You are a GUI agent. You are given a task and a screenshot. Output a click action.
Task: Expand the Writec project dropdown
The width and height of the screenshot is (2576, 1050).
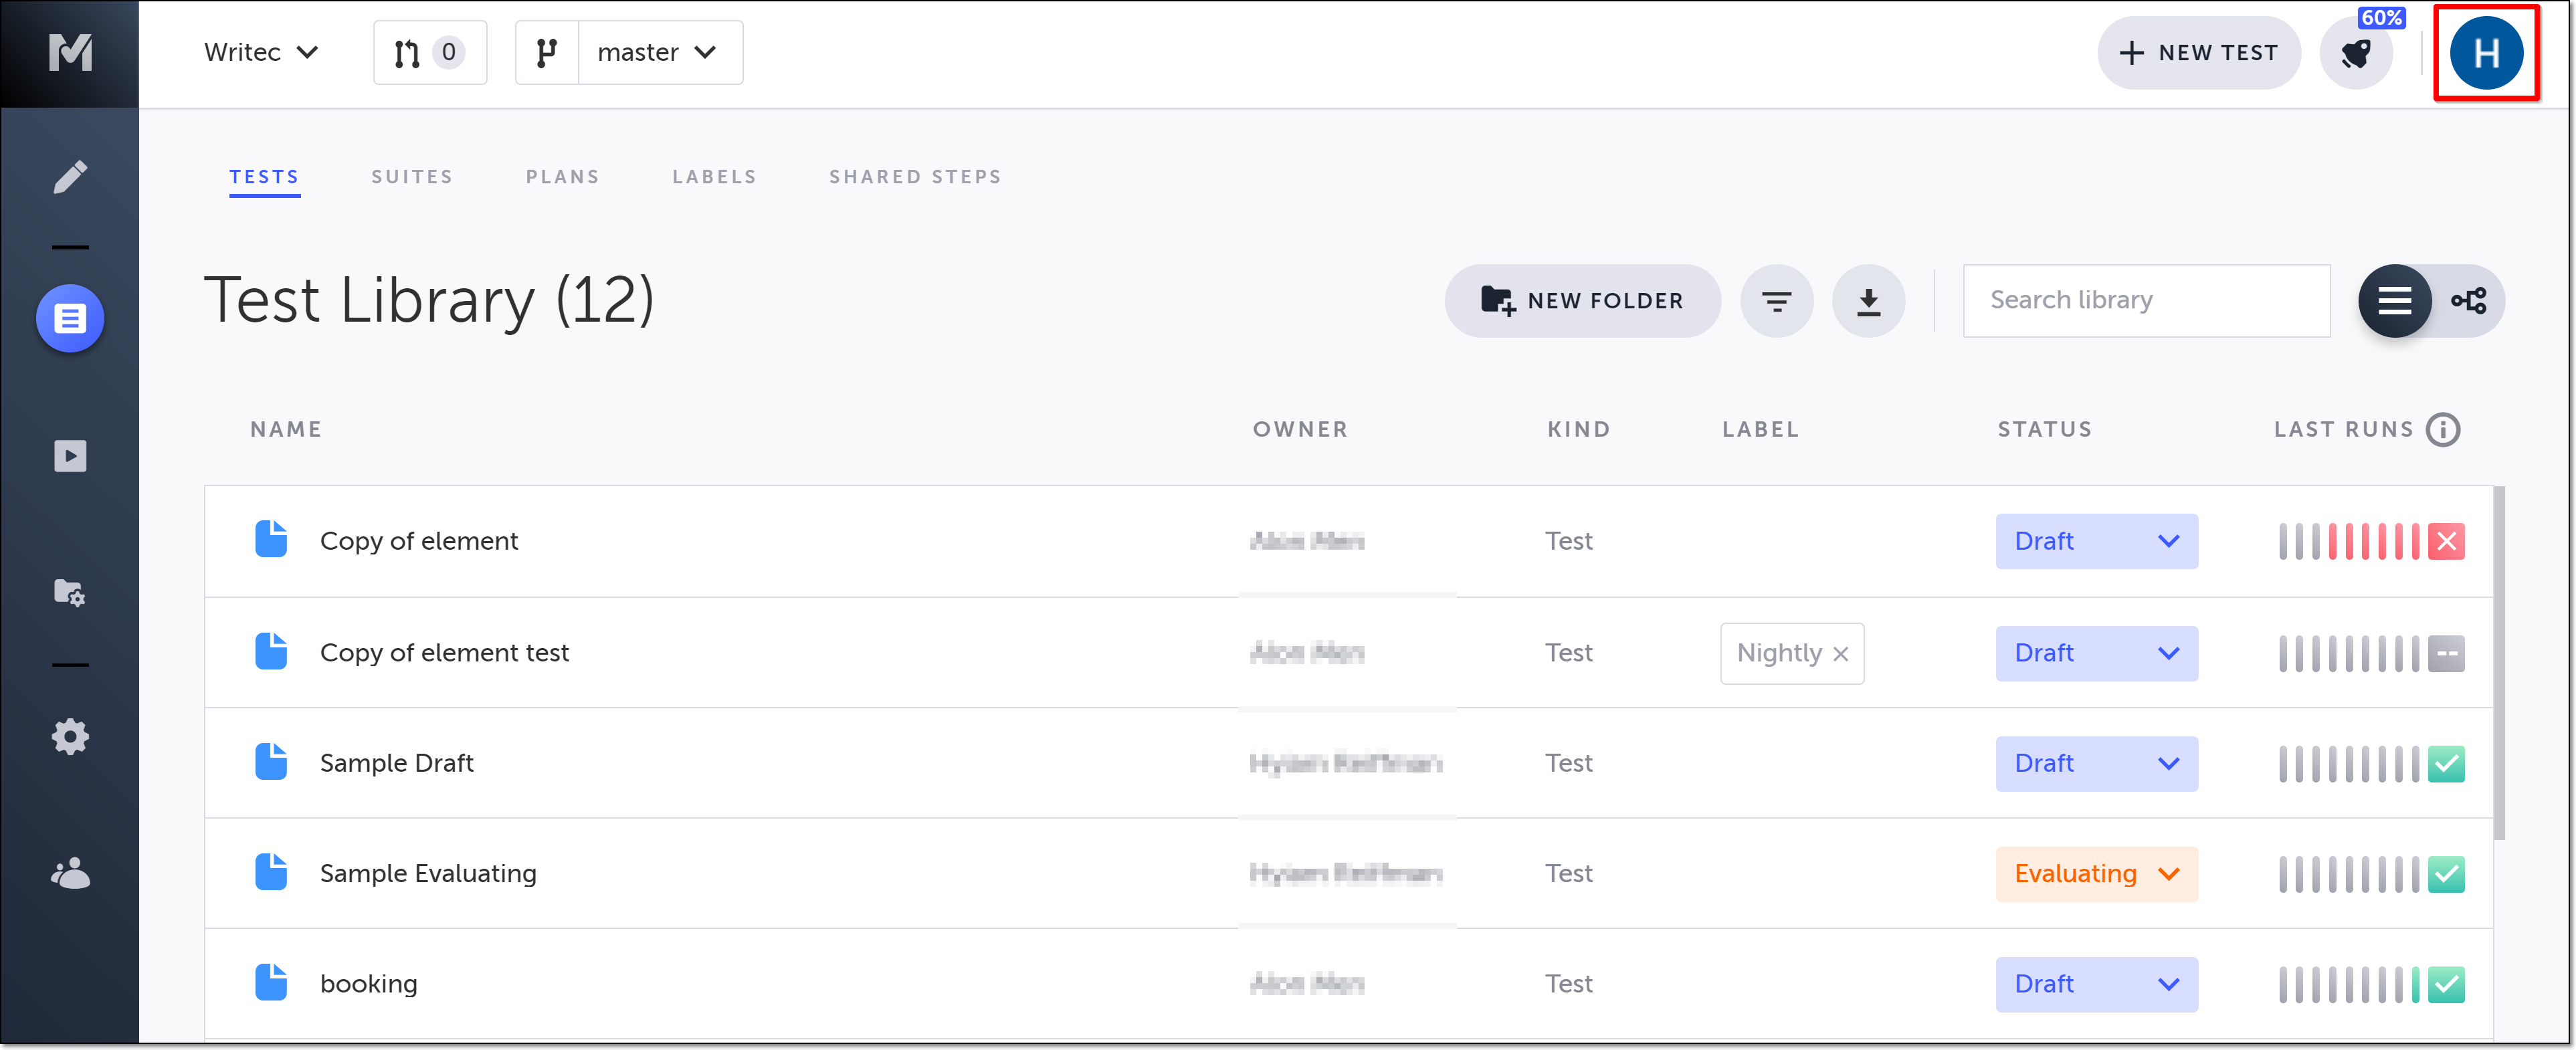[x=261, y=52]
